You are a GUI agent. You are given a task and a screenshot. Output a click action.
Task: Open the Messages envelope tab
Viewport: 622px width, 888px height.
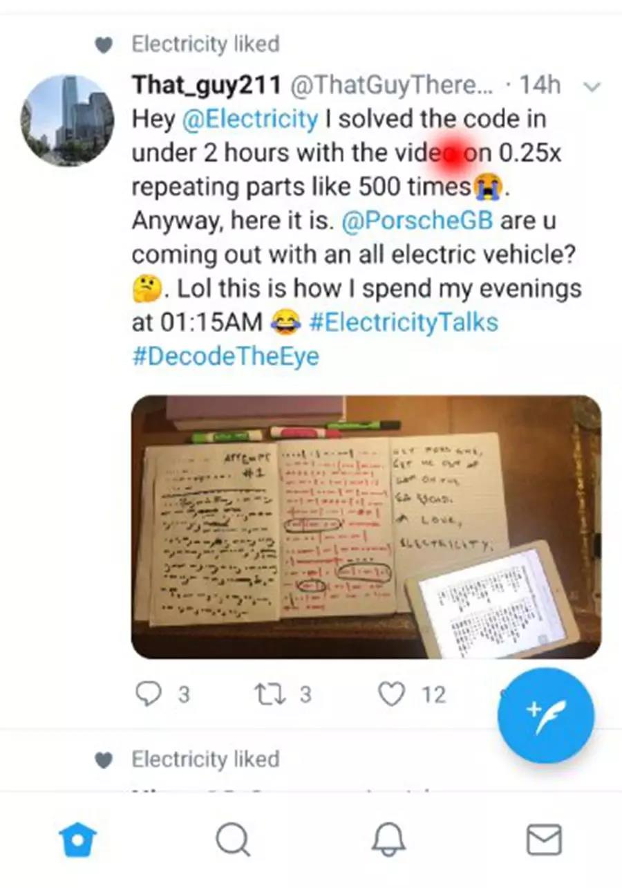coord(544,840)
